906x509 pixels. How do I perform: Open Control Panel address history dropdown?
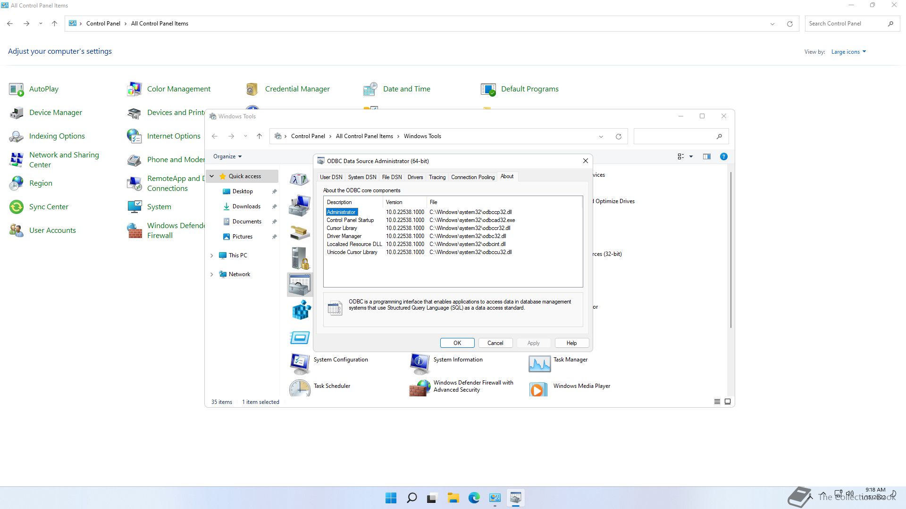pos(772,24)
